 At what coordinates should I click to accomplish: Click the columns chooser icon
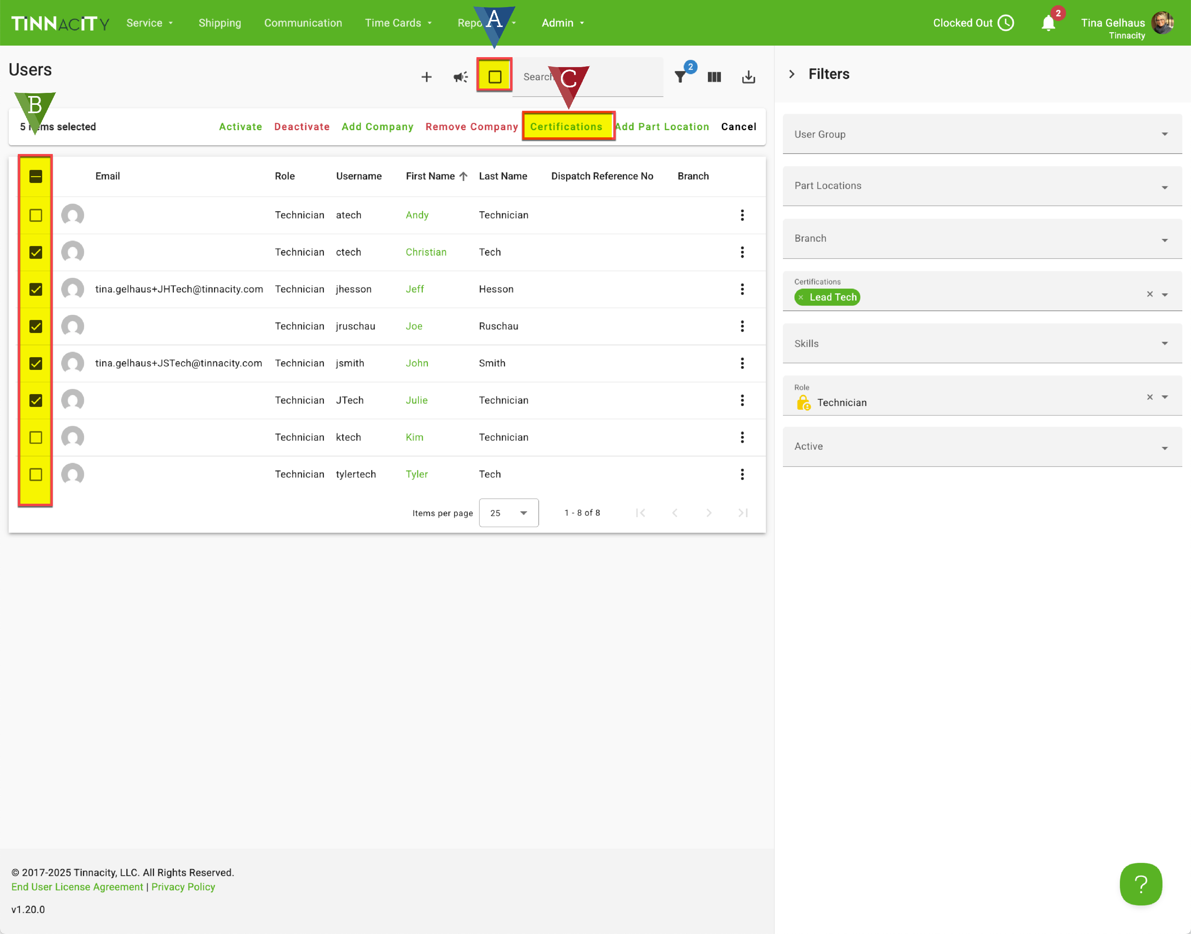(714, 77)
